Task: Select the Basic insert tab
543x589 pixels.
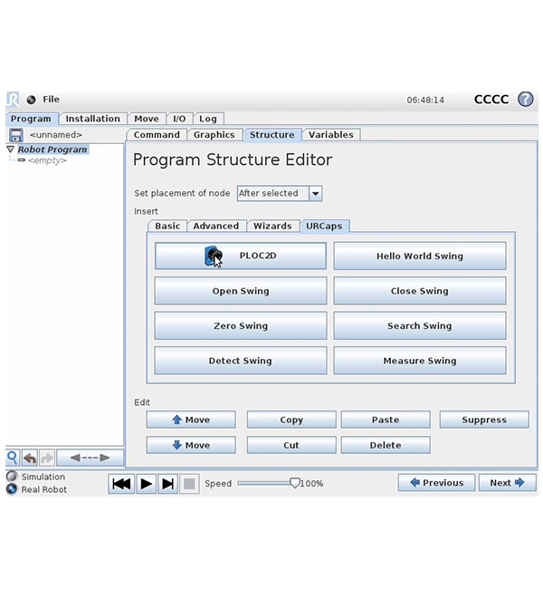Action: (x=167, y=227)
